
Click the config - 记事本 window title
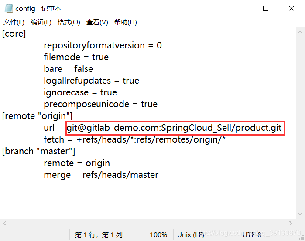38,9
